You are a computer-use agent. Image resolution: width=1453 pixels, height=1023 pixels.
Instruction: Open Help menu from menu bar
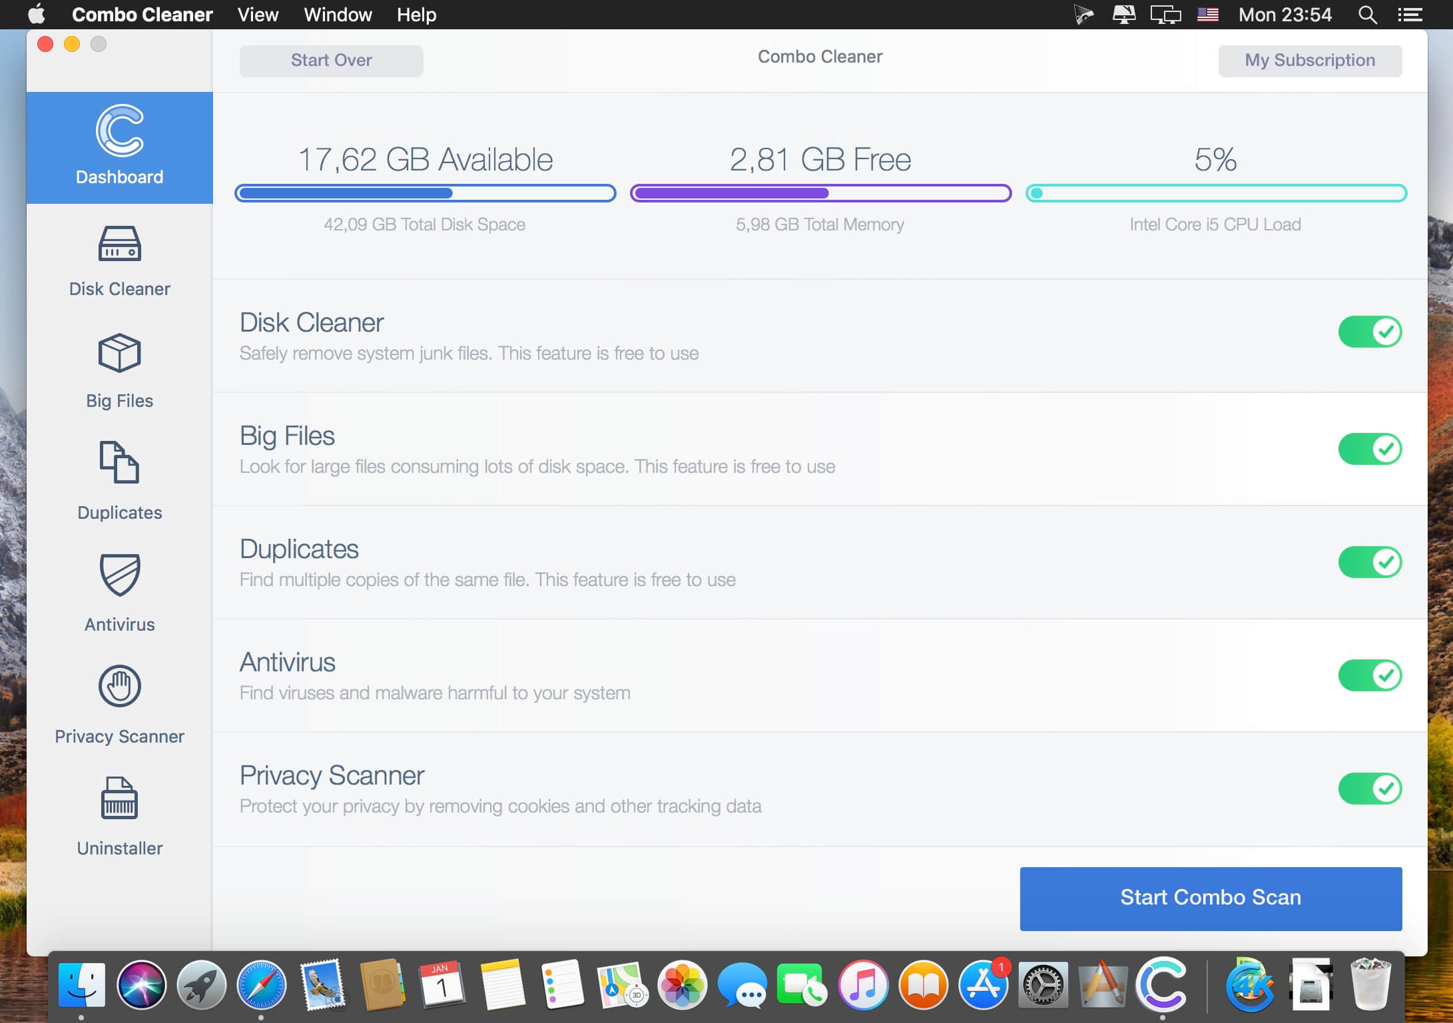click(418, 15)
